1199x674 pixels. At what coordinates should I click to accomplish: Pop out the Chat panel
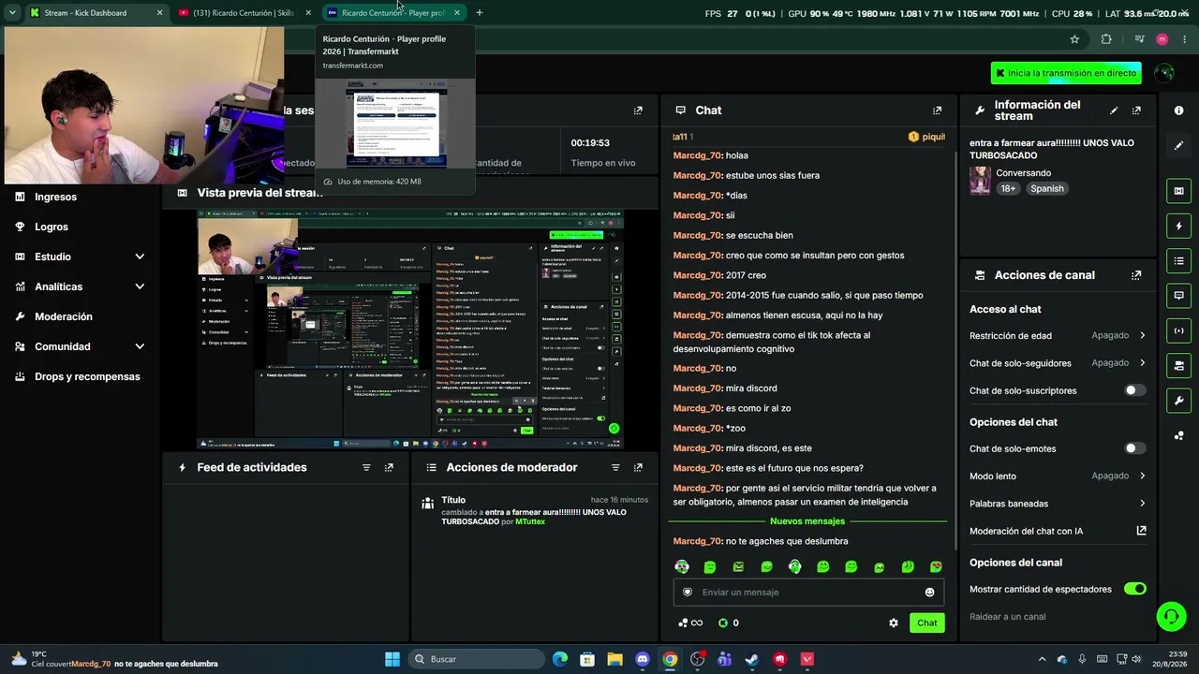click(937, 110)
